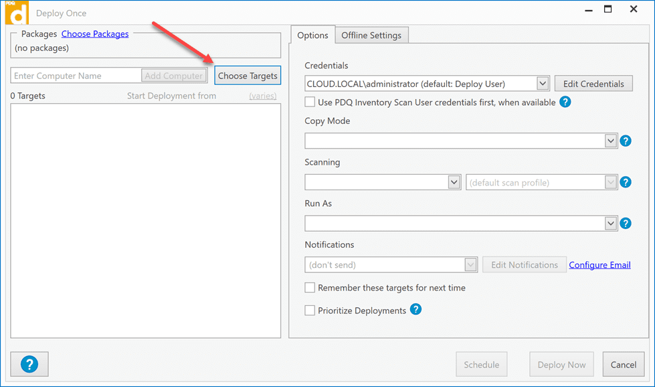The image size is (655, 387).
Task: Enable PDQ Inventory Scan User credentials first
Action: [310, 102]
